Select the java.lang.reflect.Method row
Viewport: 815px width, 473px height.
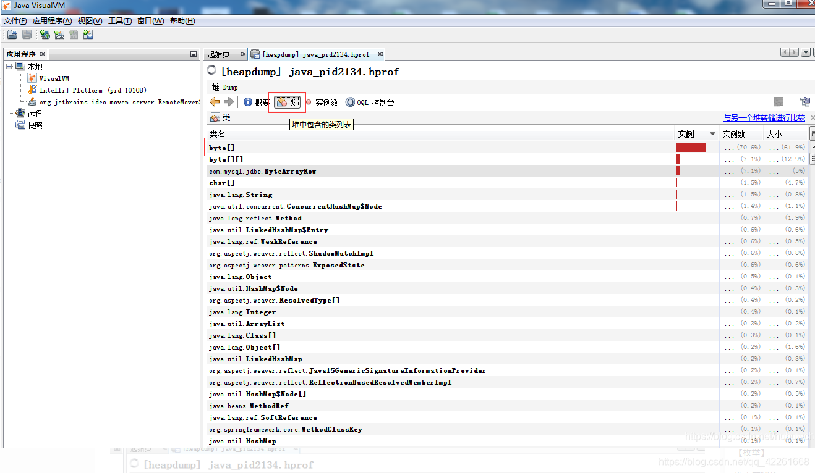(x=508, y=218)
